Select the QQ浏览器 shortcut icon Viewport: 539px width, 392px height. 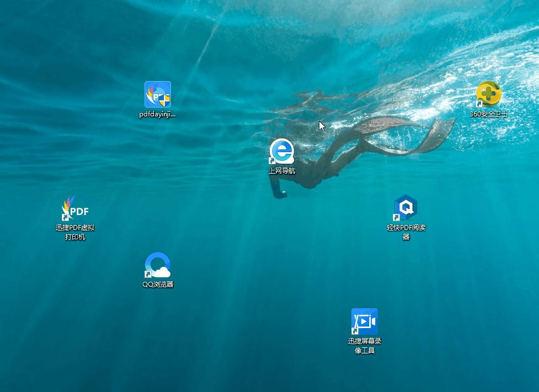(158, 265)
